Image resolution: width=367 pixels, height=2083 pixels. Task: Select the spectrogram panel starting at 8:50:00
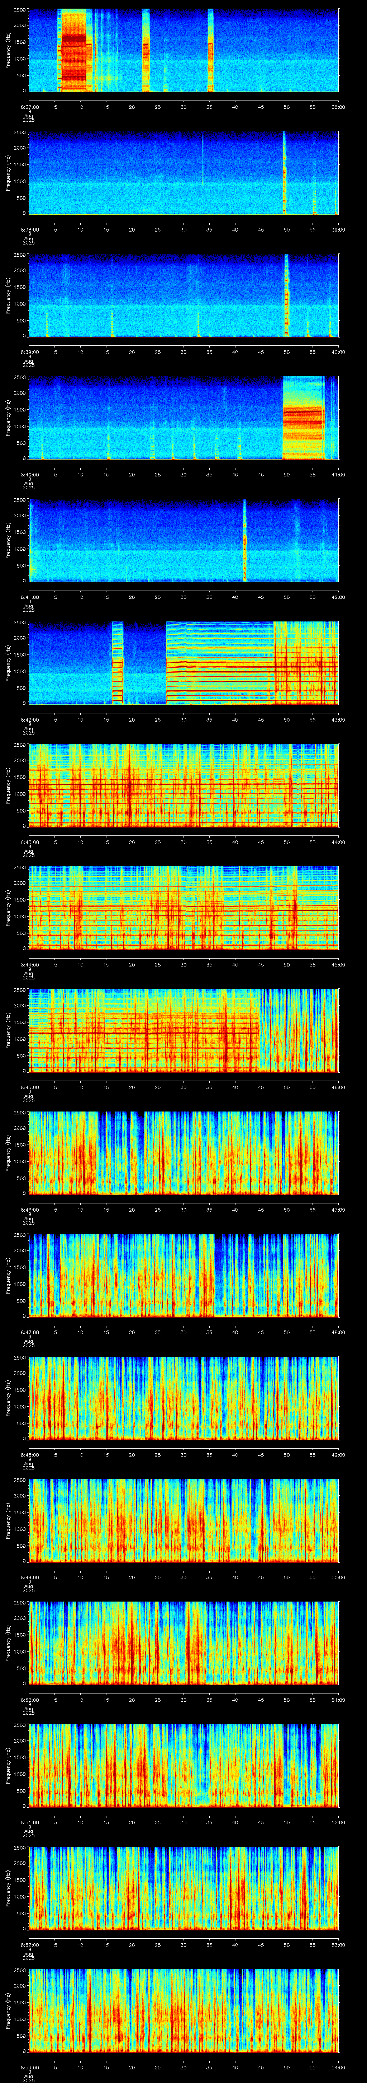click(184, 1643)
